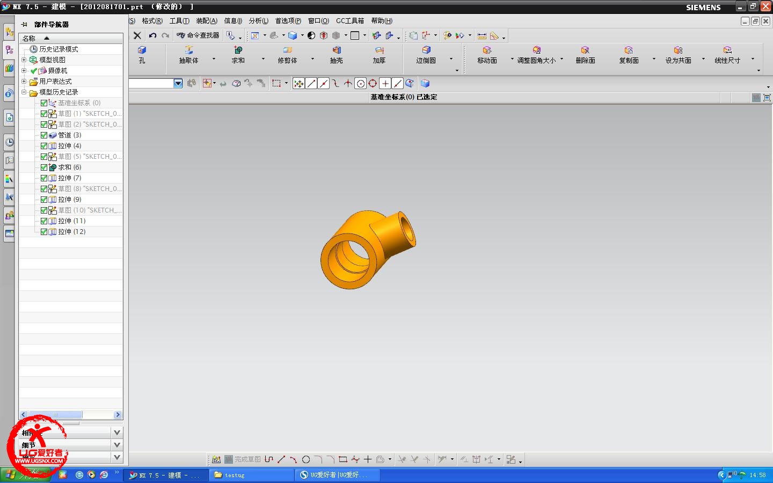The height and width of the screenshot is (483, 773).
Task: Click the X delete icon in toolbar
Action: point(137,35)
